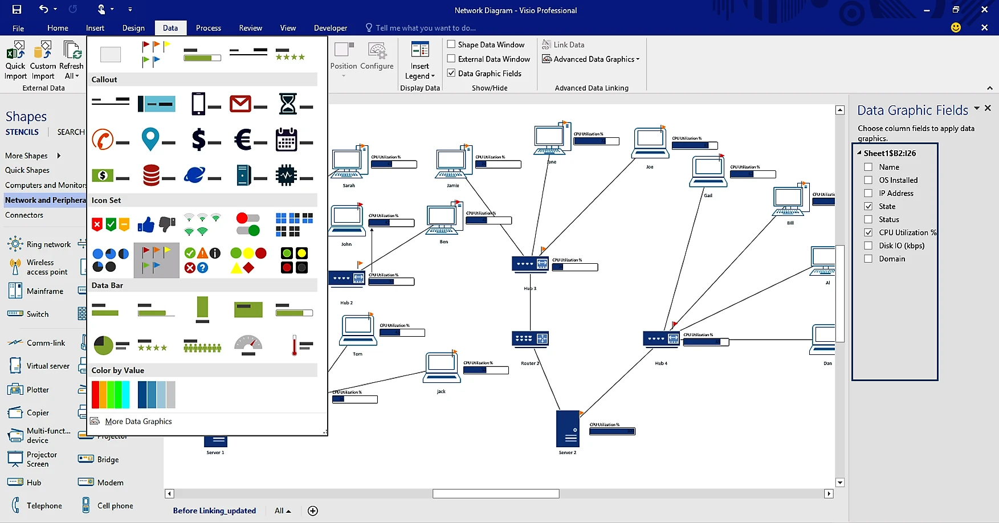Pick the location pin callout graphic
The height and width of the screenshot is (523, 999).
click(x=156, y=140)
